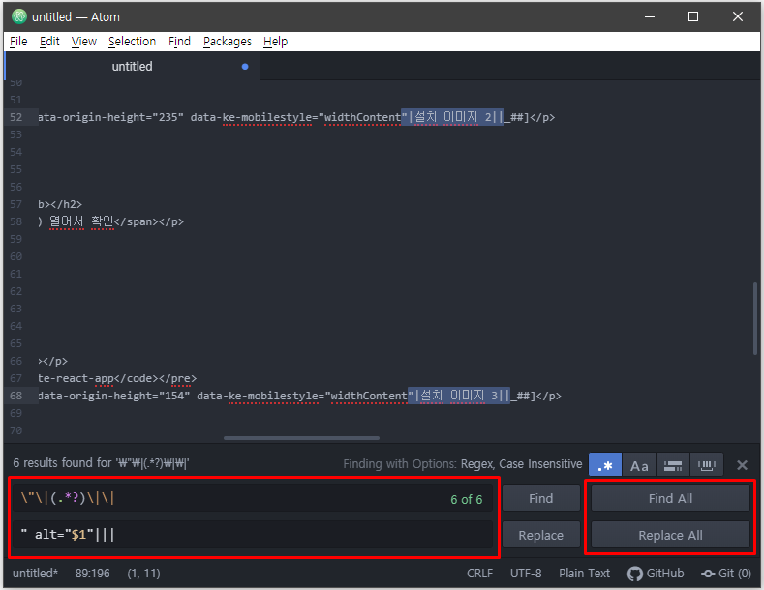Focus the find regex input field
Image resolution: width=764 pixels, height=590 pixels.
tap(253, 498)
